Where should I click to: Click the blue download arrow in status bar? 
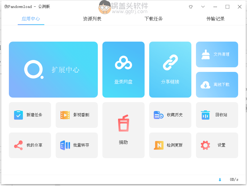[220, 180]
